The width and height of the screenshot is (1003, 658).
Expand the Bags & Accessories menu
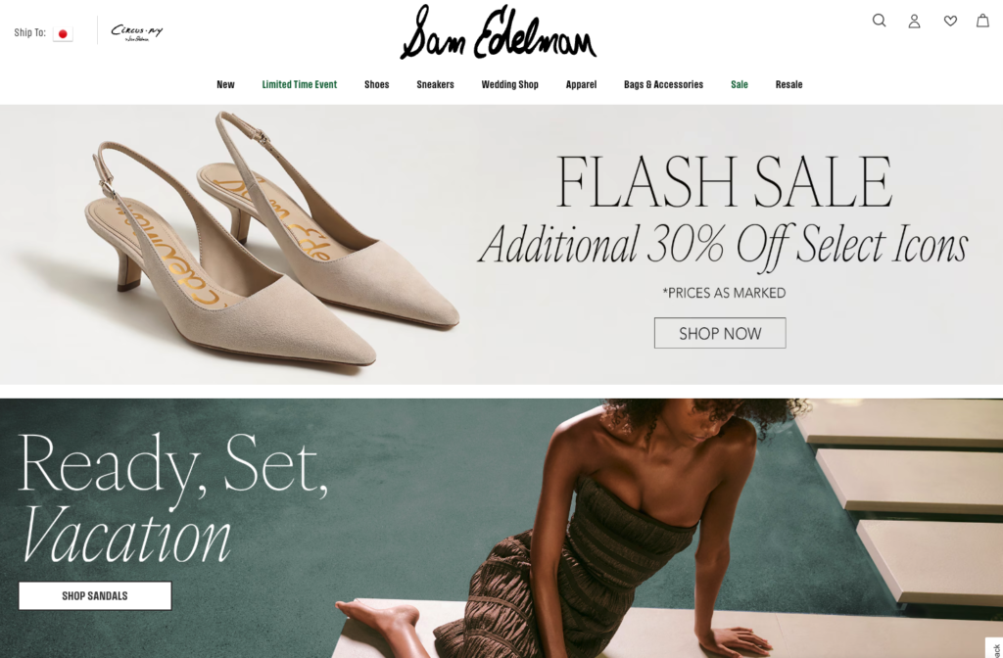pos(663,84)
